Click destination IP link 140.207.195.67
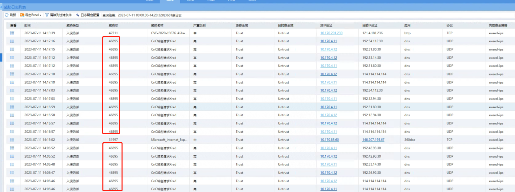Viewport: 515px width, 192px height. pyautogui.click(x=373, y=140)
